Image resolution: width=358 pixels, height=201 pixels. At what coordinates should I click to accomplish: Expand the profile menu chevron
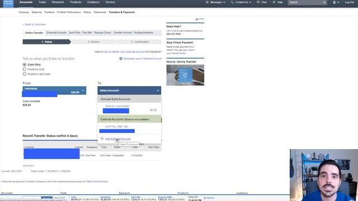(x=338, y=2)
